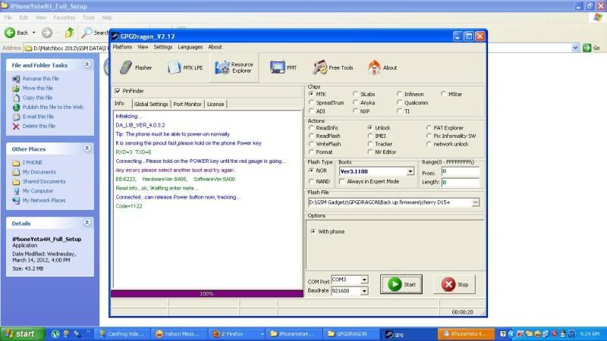Click the Explorer Up folder icon
The image size is (607, 341).
point(70,33)
